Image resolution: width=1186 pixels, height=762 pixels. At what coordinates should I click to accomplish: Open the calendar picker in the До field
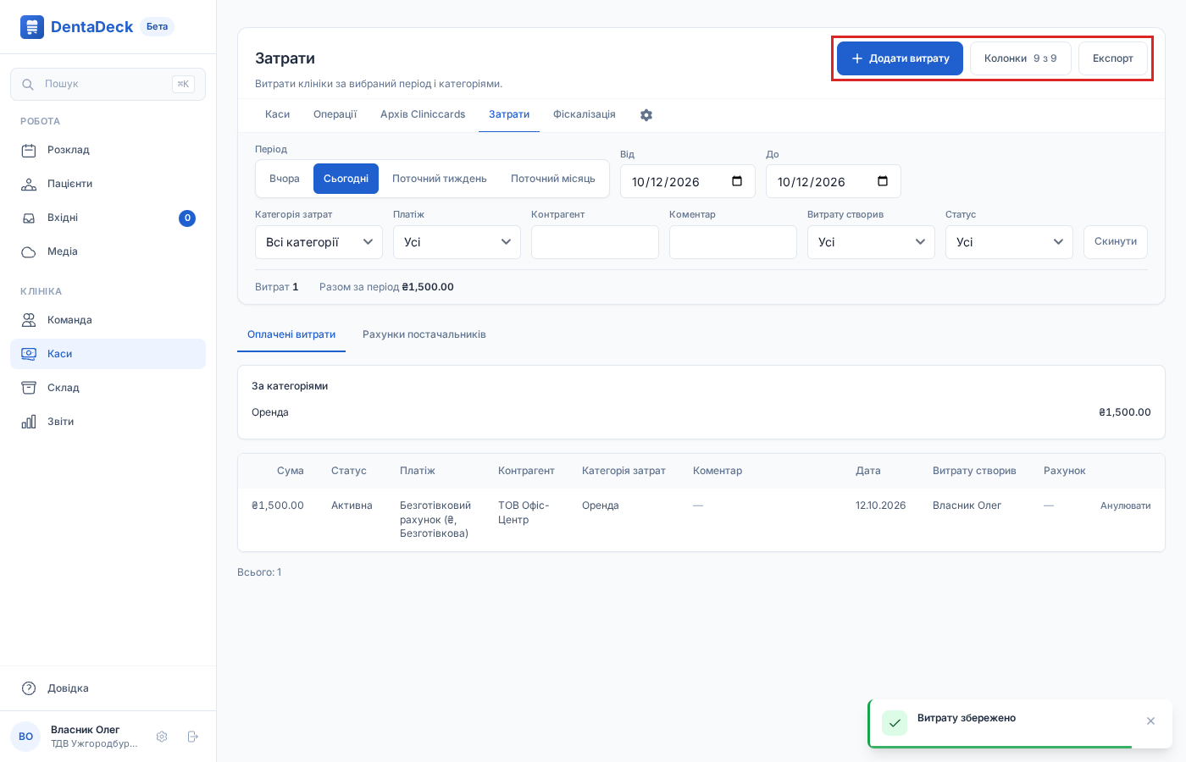click(x=883, y=181)
